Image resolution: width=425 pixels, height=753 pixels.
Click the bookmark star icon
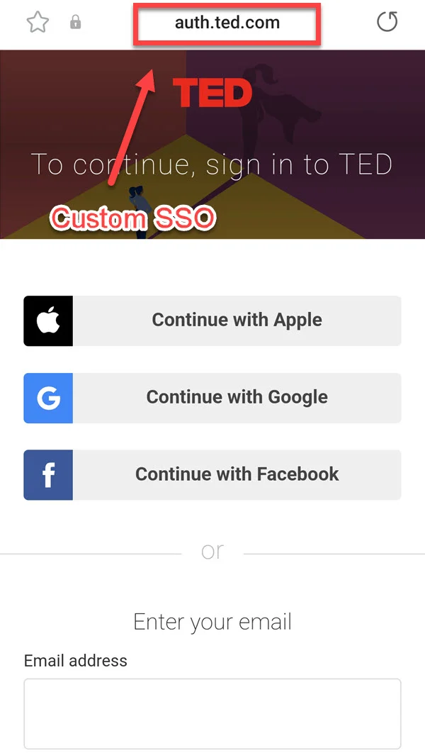37,23
